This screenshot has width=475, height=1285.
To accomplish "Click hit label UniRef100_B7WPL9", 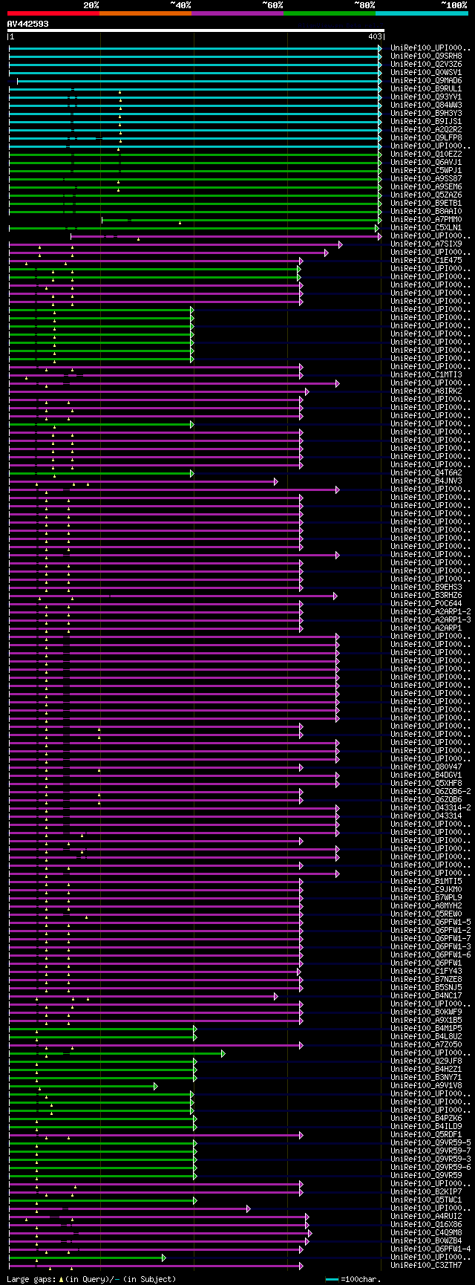I will [x=426, y=897].
